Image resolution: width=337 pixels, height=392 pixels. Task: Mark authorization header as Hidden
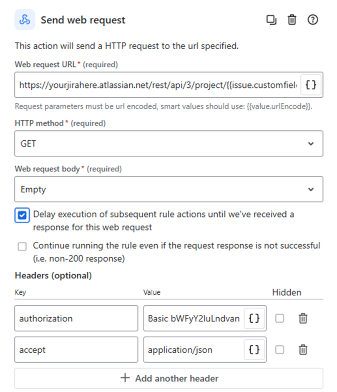[x=279, y=319]
